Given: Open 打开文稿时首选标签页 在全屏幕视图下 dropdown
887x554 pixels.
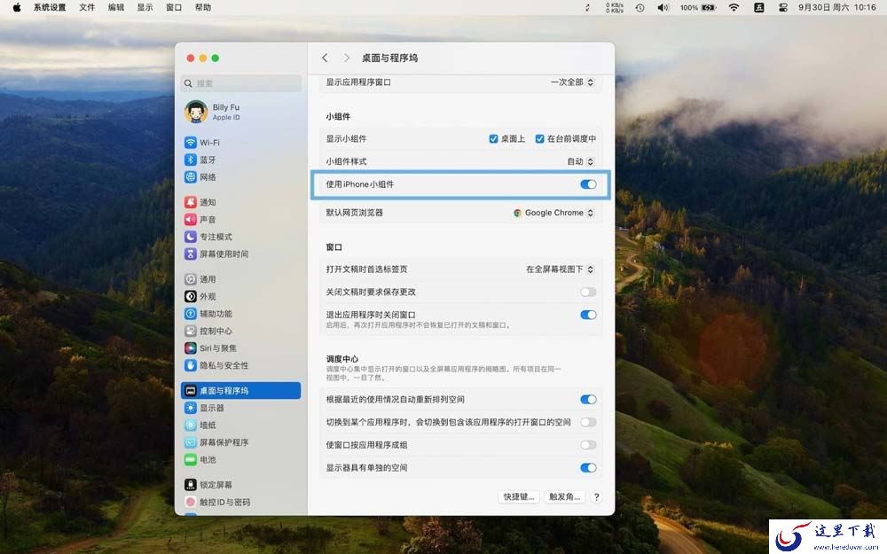Looking at the screenshot, I should (x=560, y=269).
